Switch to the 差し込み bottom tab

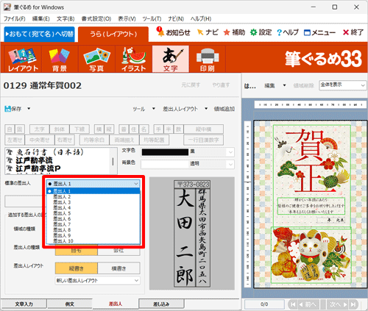click(161, 304)
